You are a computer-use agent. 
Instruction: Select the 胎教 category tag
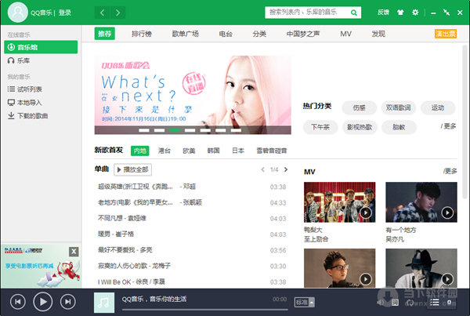point(399,127)
